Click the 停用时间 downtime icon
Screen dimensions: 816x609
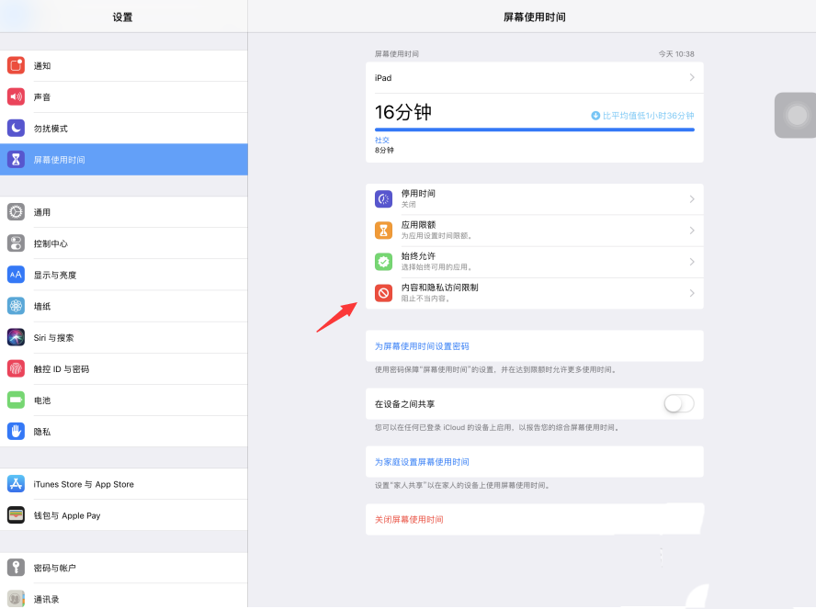[383, 198]
